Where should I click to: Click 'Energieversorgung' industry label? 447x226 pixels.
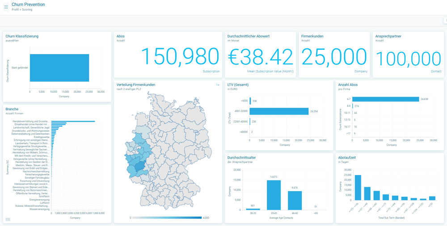point(40,200)
